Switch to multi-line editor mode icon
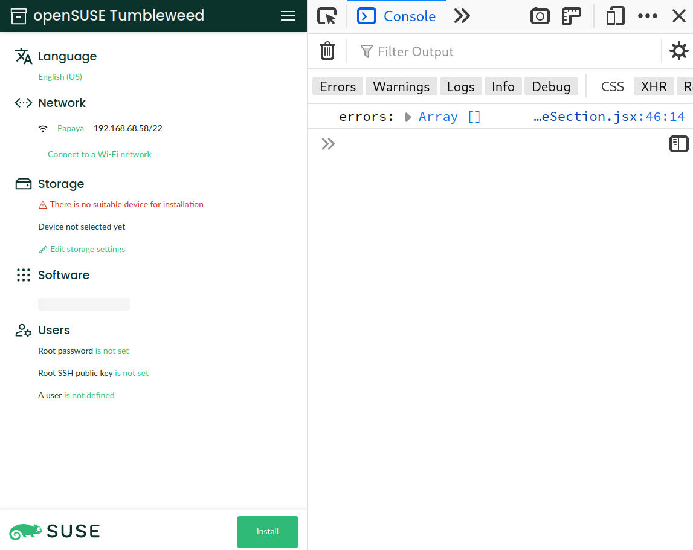693x550 pixels. coord(679,144)
